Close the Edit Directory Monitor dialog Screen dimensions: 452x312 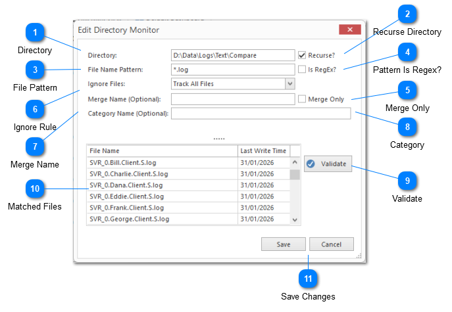pyautogui.click(x=350, y=30)
